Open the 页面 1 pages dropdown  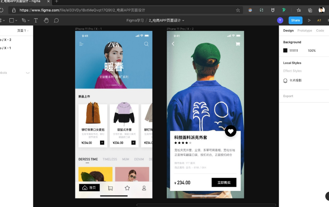(23, 31)
